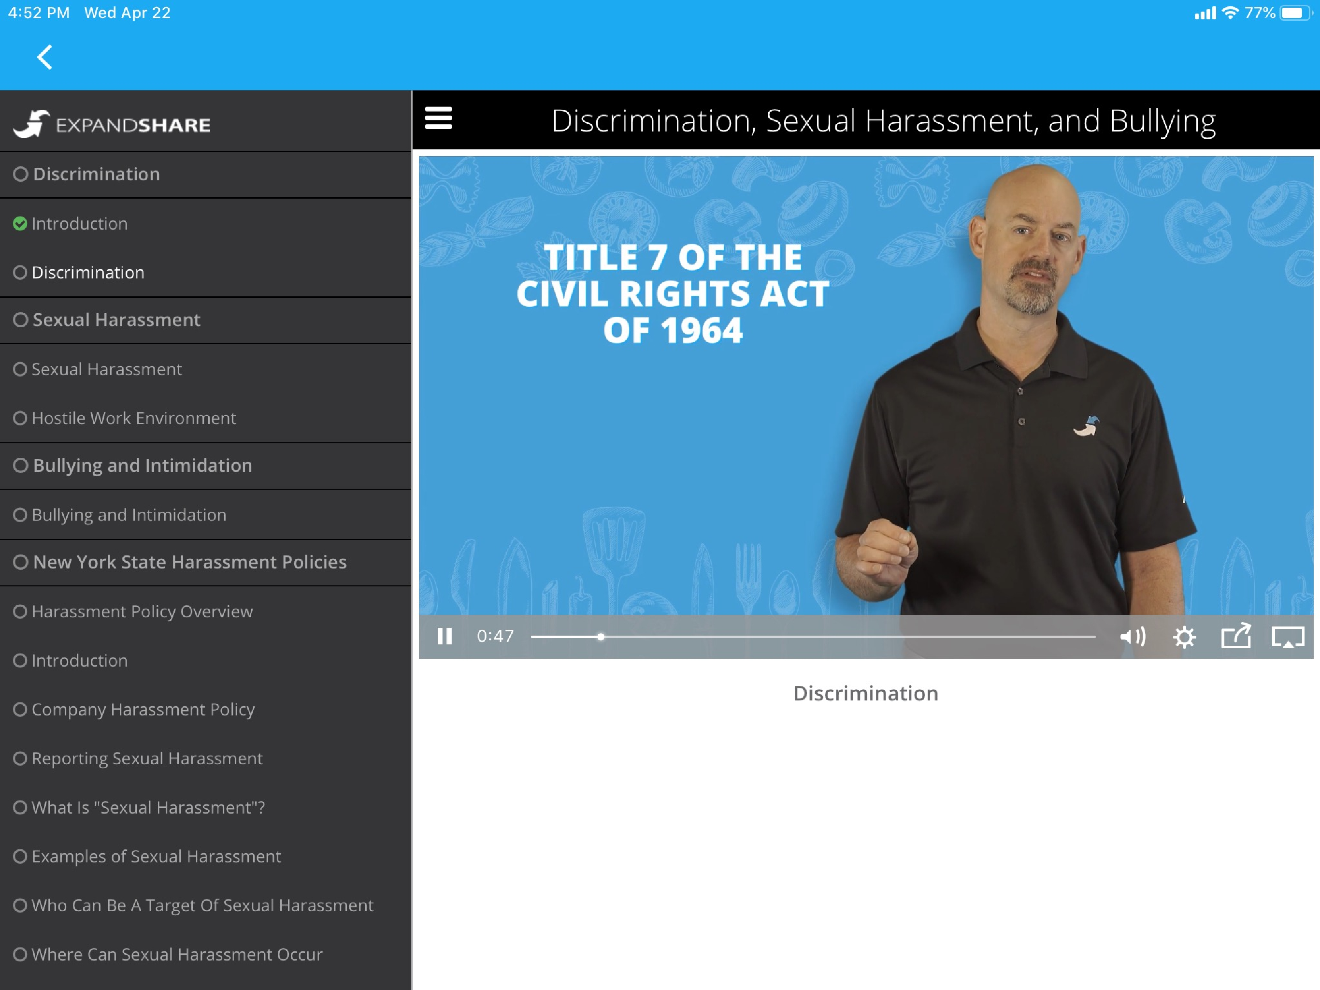
Task: Collapse the Sexual Harassment section header
Action: 116,320
